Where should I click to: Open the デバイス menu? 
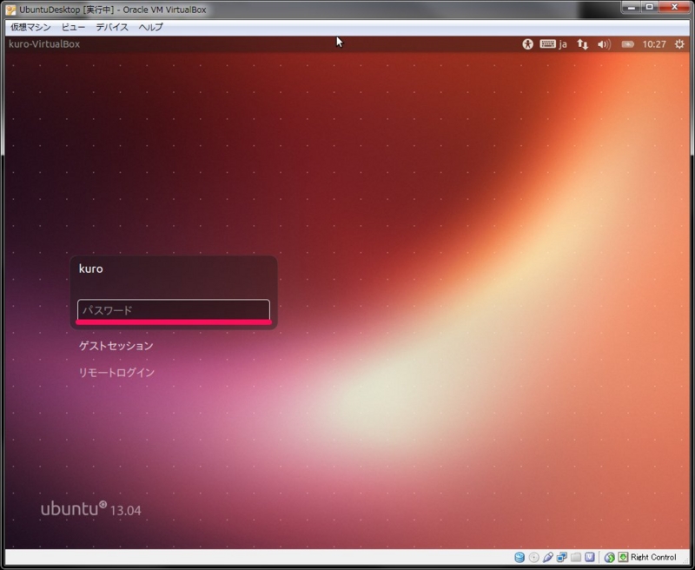(112, 27)
